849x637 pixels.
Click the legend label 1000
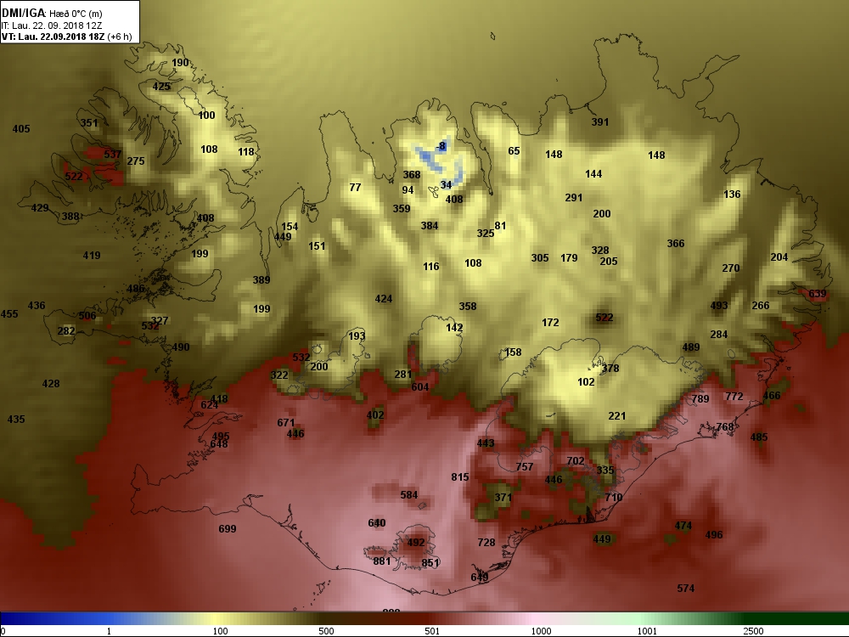pyautogui.click(x=541, y=631)
